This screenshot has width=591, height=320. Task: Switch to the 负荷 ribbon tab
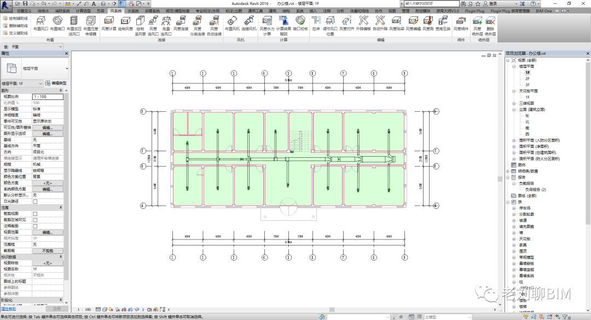(101, 11)
